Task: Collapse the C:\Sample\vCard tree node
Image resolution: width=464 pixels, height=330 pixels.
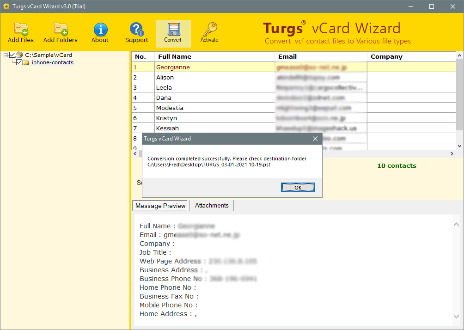Action: point(6,55)
